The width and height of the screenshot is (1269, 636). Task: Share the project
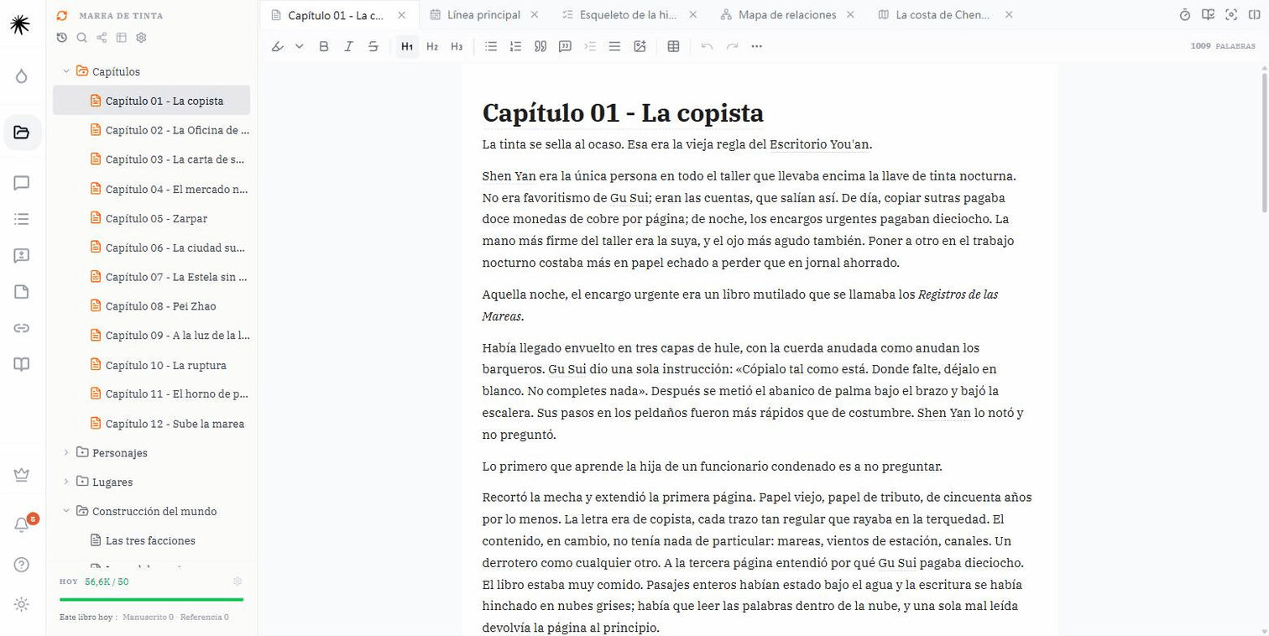(x=102, y=37)
